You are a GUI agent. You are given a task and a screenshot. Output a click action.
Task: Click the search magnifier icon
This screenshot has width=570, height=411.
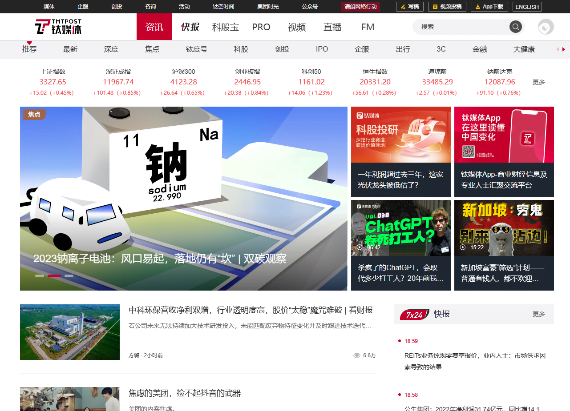coord(515,27)
